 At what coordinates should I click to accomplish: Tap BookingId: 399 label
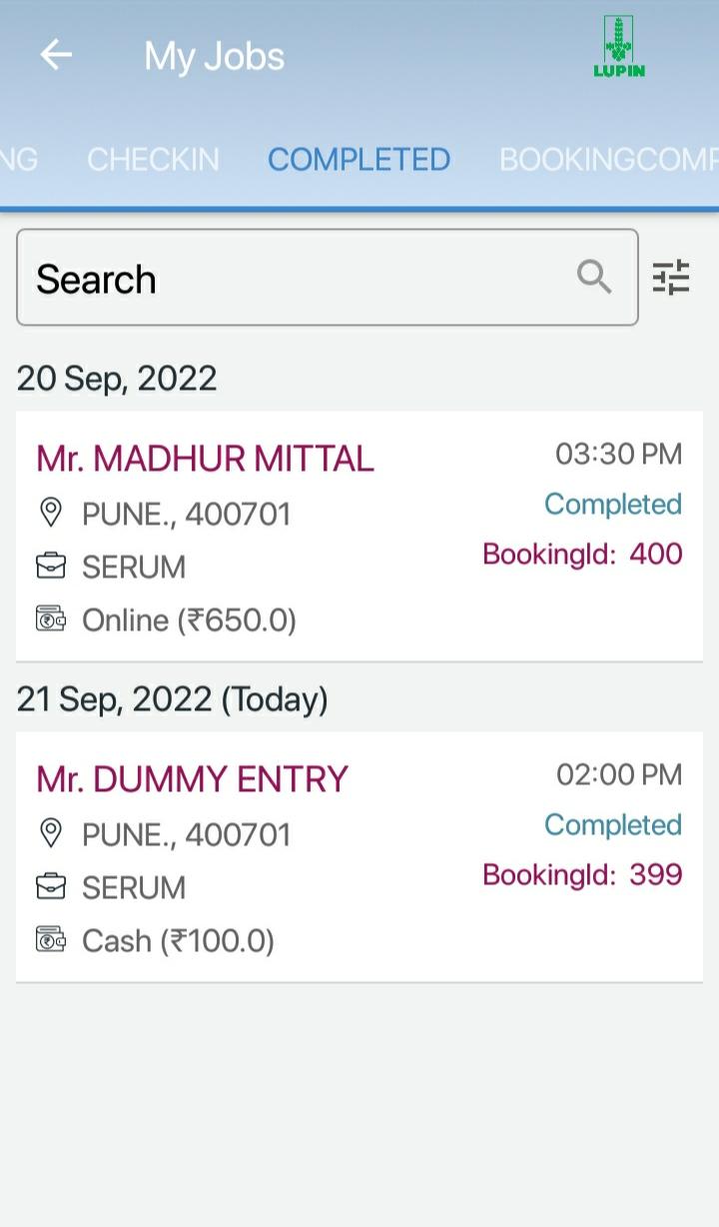[x=582, y=874]
